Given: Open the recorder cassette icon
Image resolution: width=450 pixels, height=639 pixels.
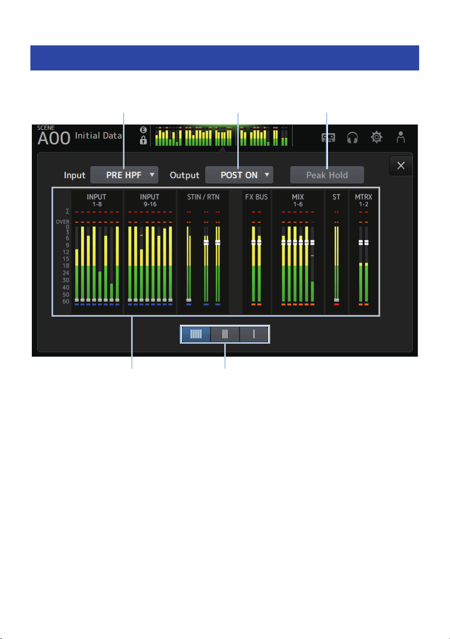Looking at the screenshot, I should [x=328, y=138].
